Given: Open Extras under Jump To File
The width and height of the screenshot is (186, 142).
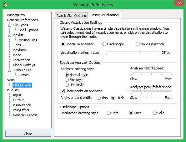Looking at the screenshot, I should [x=24, y=75].
